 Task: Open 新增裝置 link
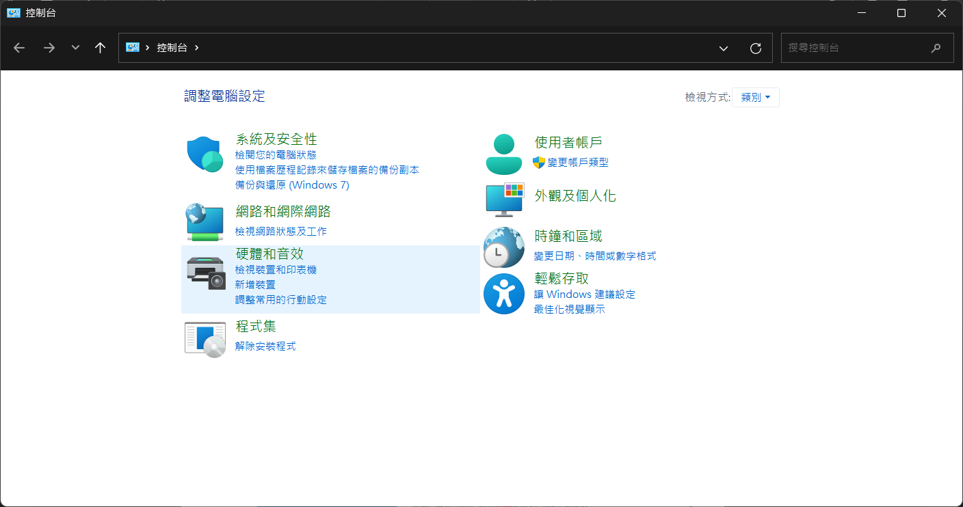point(255,285)
